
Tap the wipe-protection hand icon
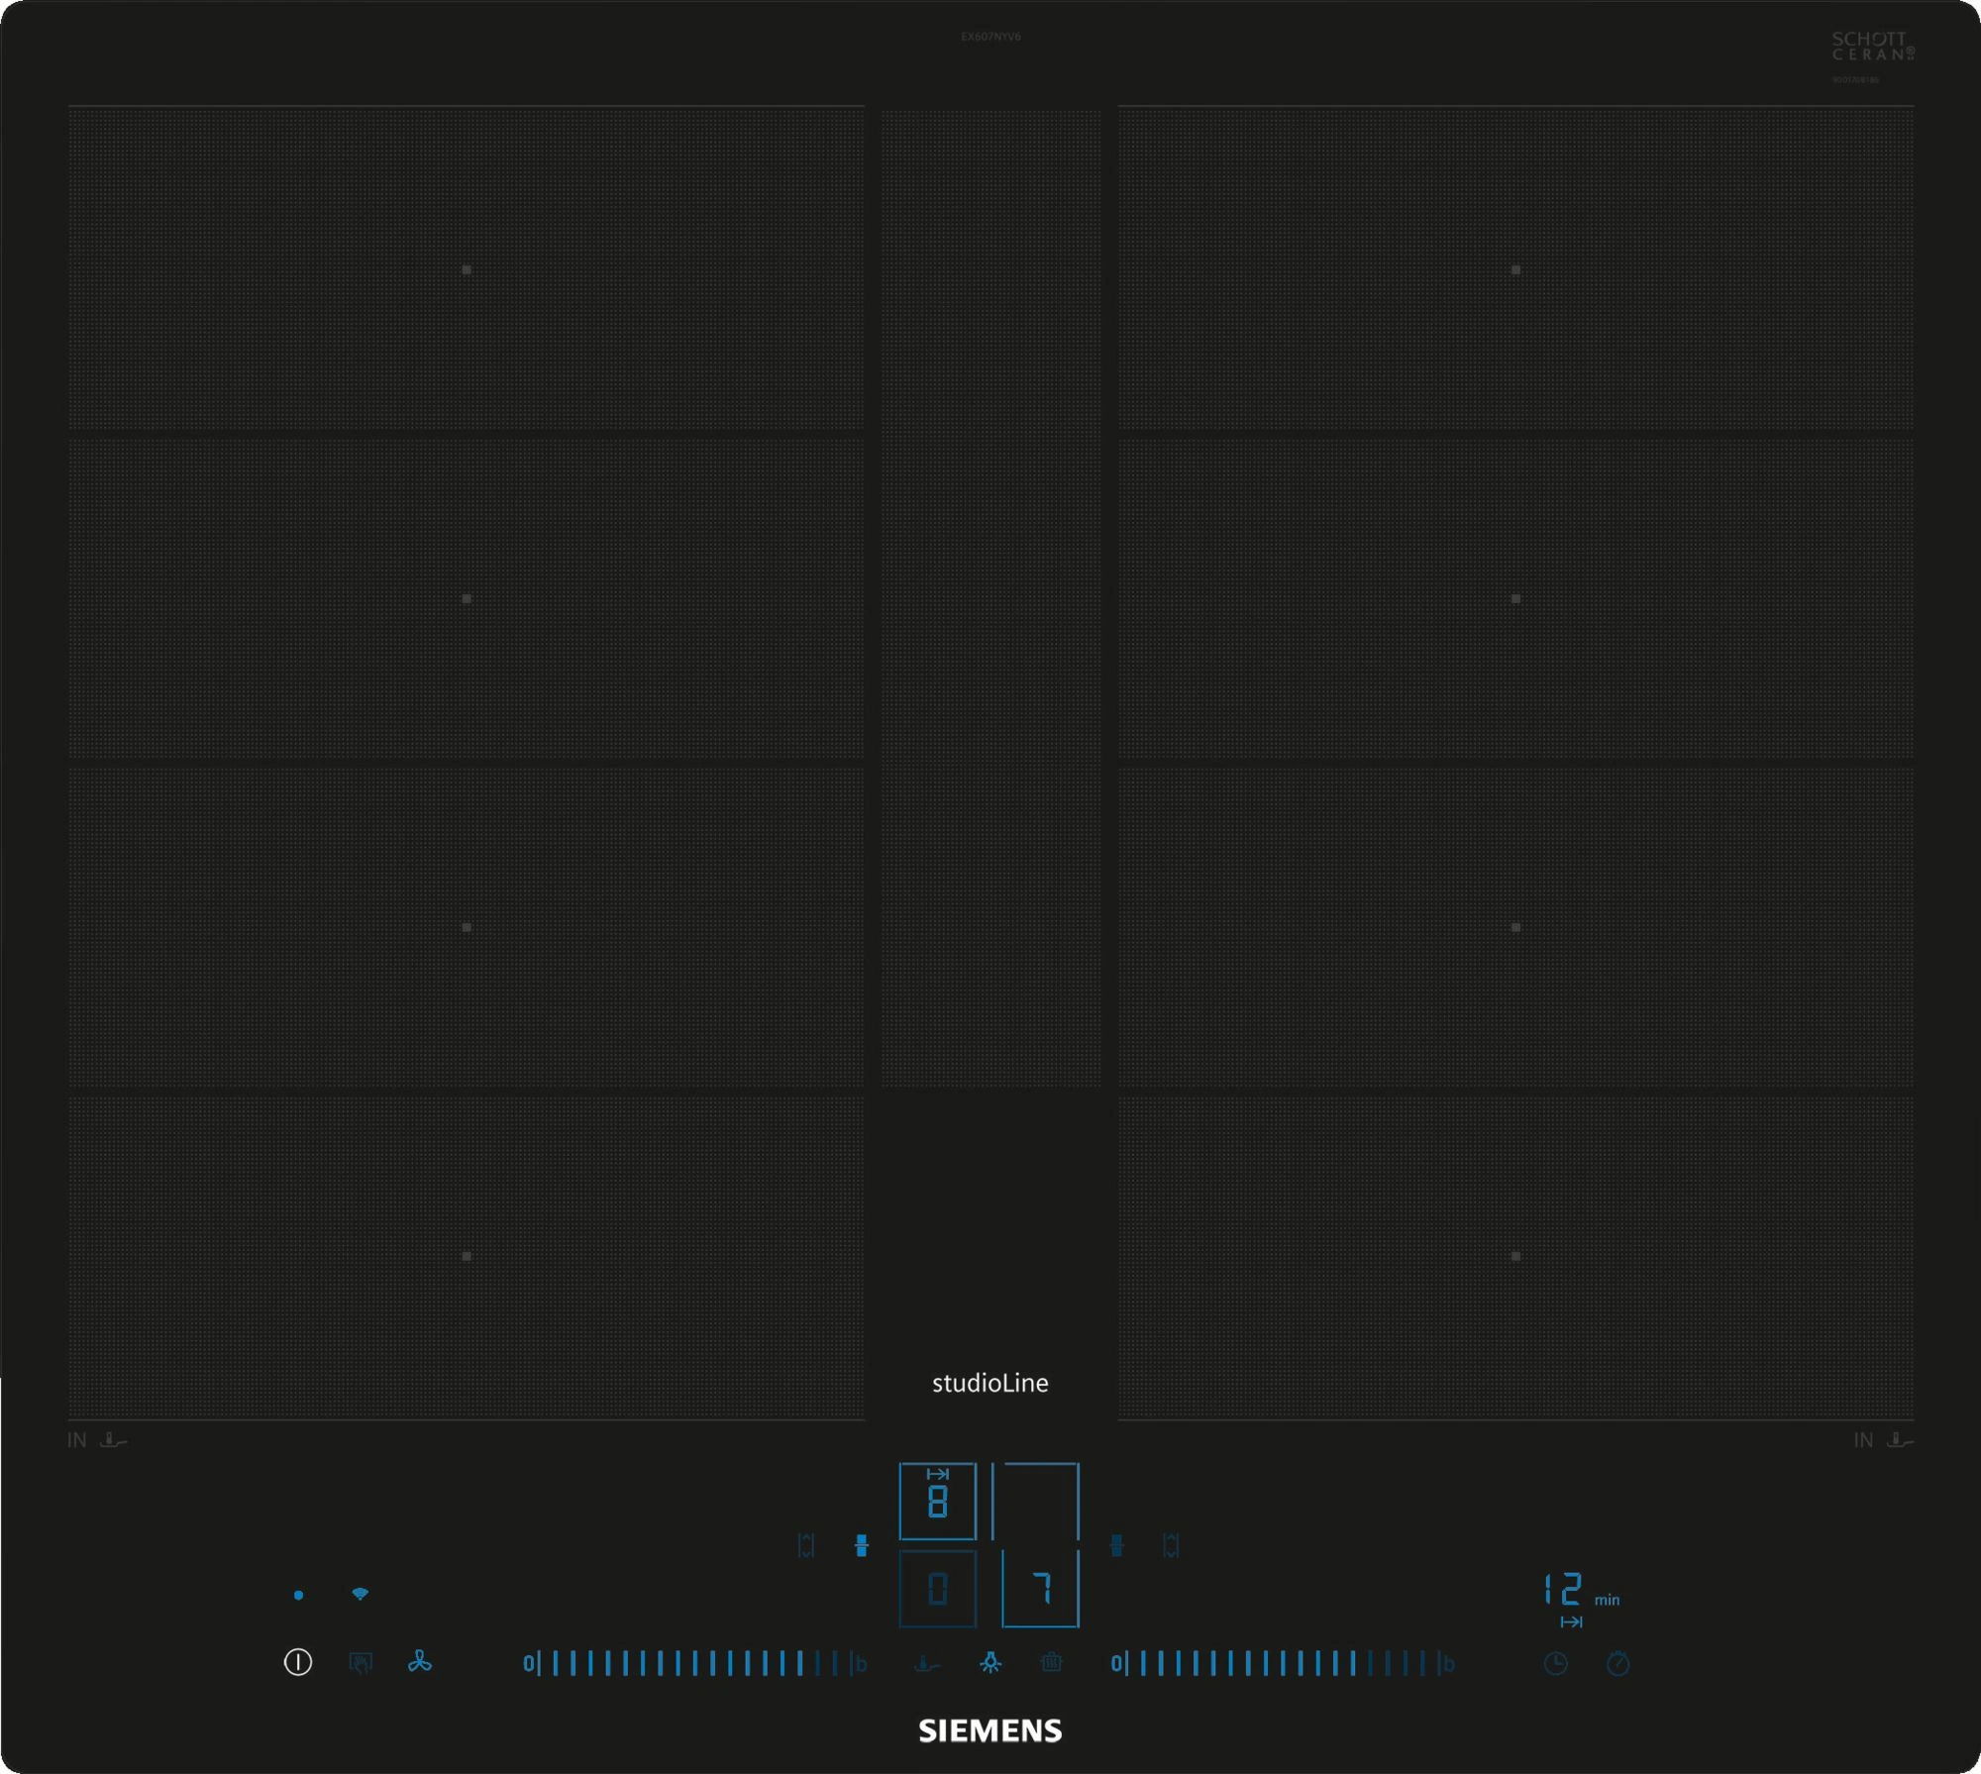pos(361,1662)
